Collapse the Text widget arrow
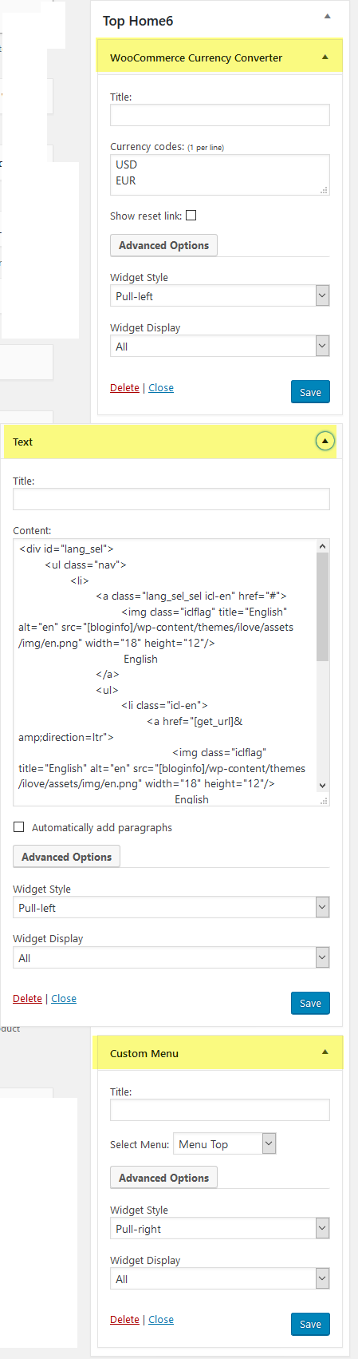Image resolution: width=358 pixels, height=1359 pixels. [x=325, y=441]
